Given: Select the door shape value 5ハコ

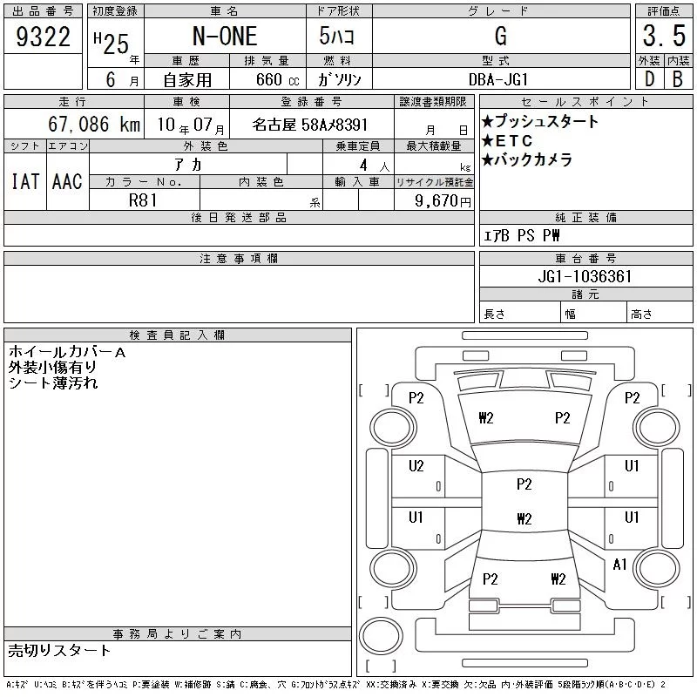Looking at the screenshot, I should (337, 36).
